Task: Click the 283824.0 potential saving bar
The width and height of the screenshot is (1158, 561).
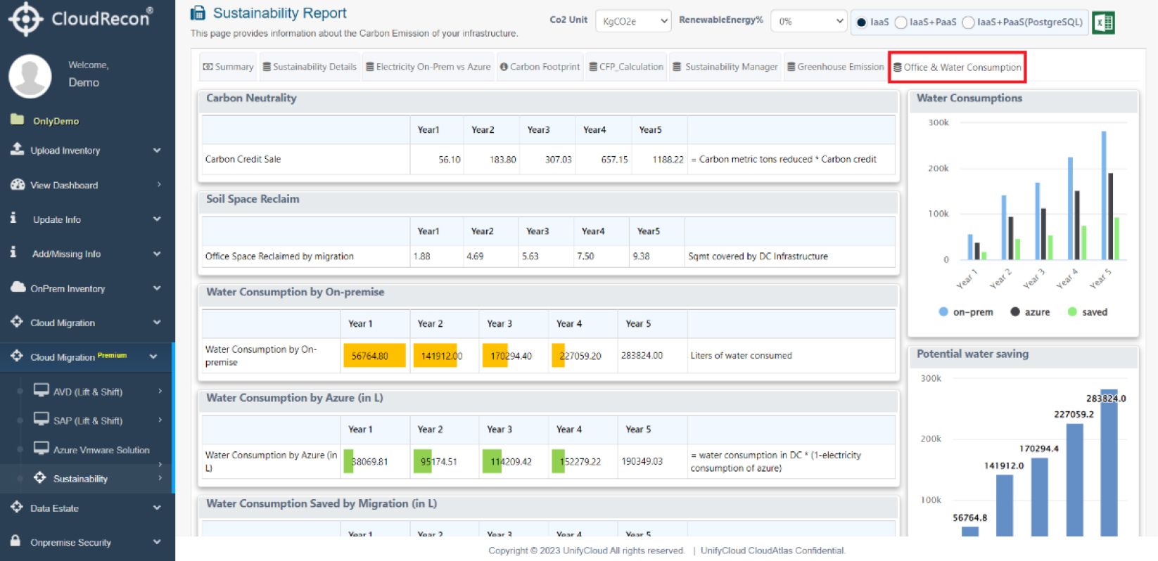Action: pyautogui.click(x=1109, y=463)
